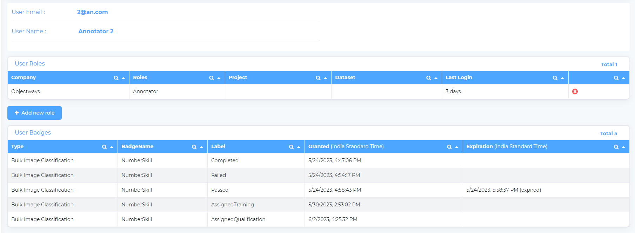
Task: Click the Total 1 roles count
Action: point(609,64)
